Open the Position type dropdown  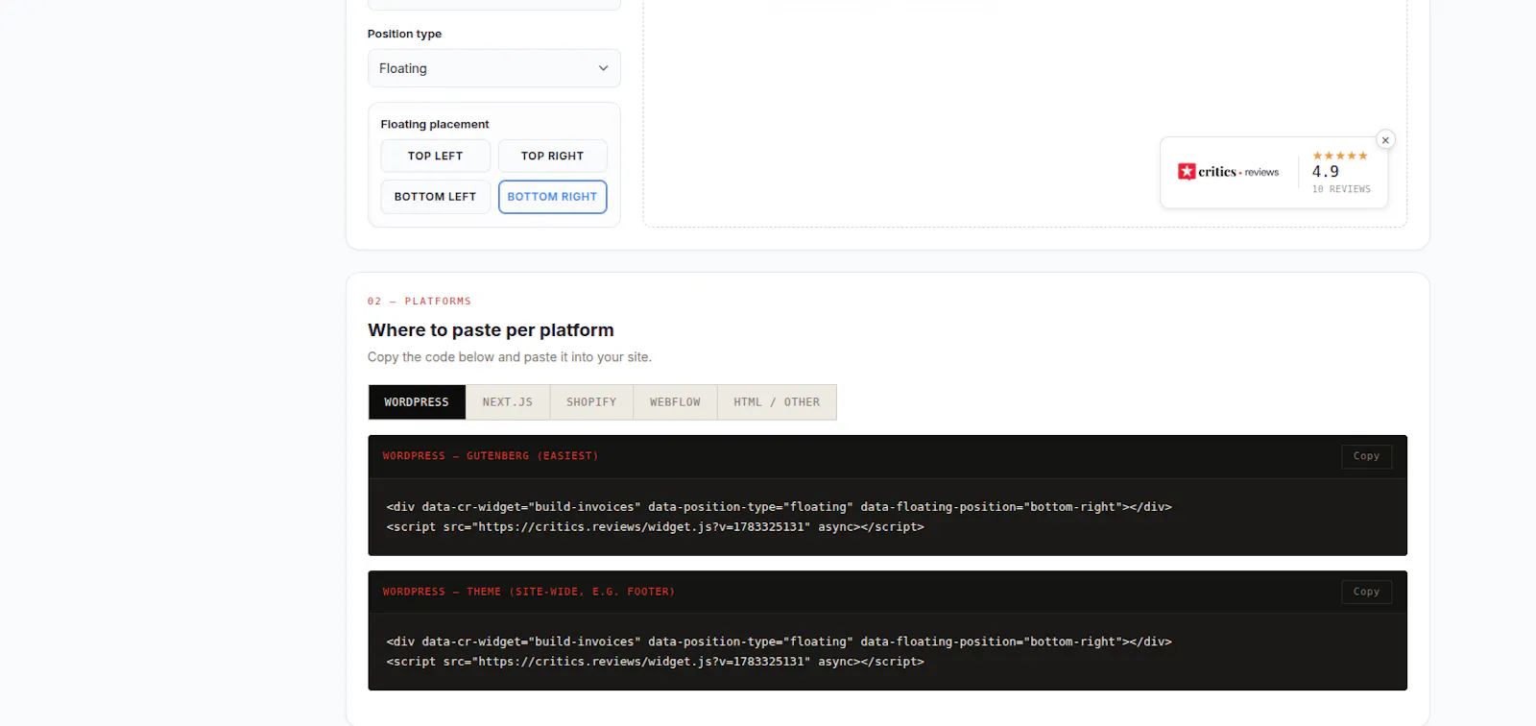(x=494, y=68)
